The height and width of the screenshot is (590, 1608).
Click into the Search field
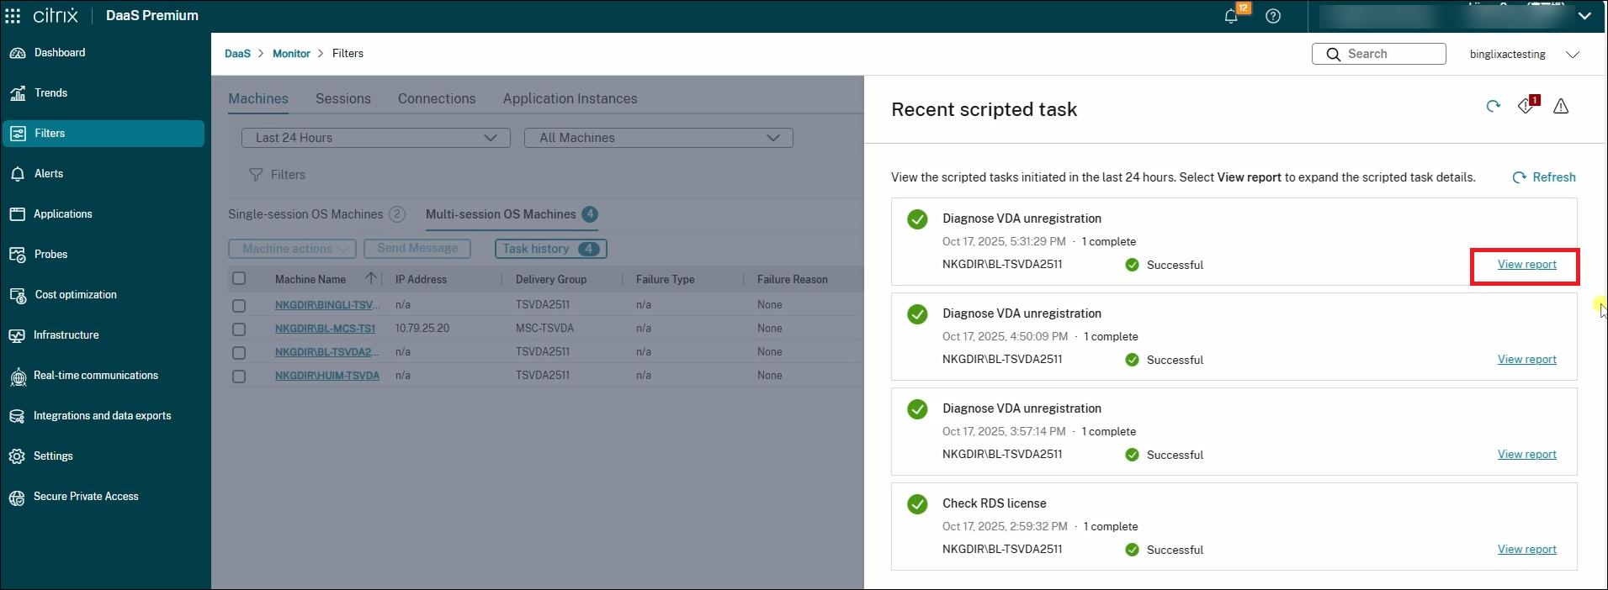click(x=1379, y=54)
